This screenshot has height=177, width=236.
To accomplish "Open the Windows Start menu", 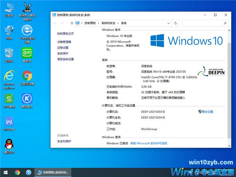I will point(6,173).
